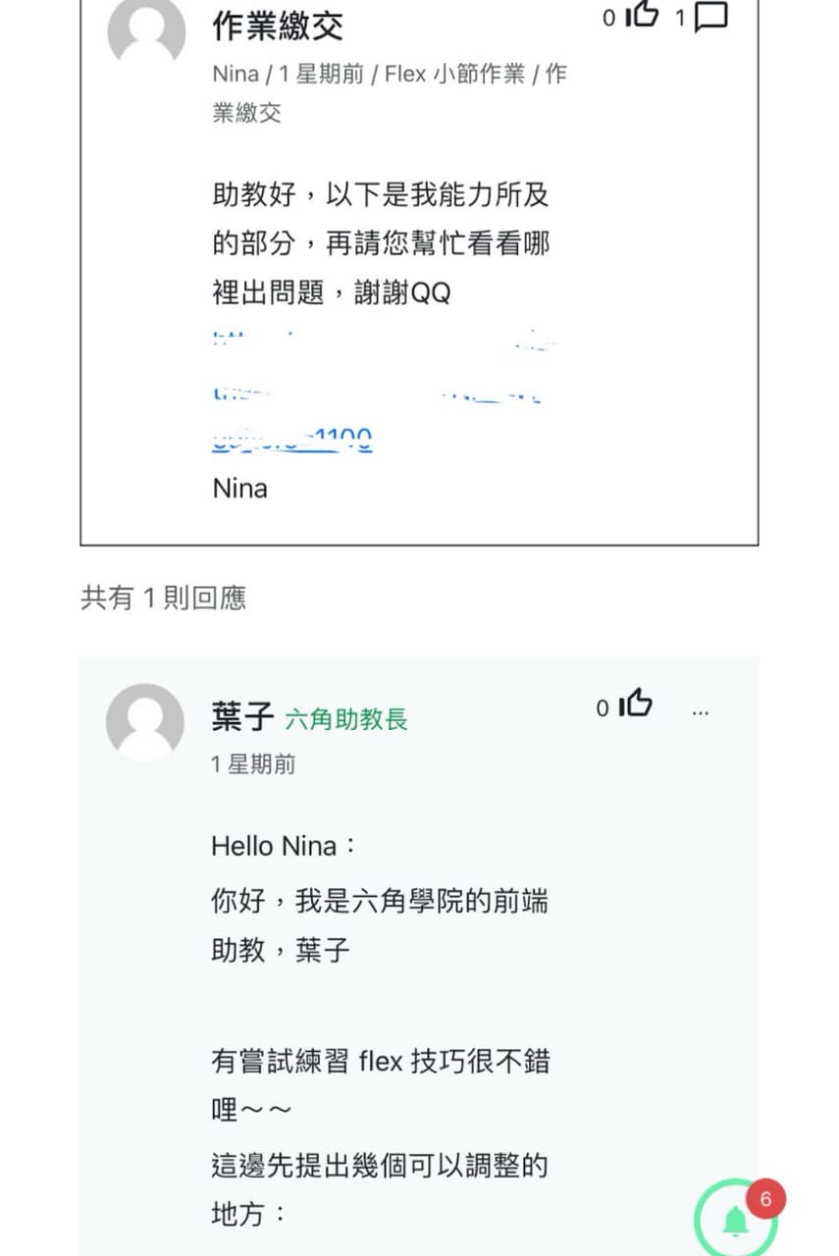Tap the red notification count badge
The width and height of the screenshot is (839, 1256).
pyautogui.click(x=765, y=1199)
